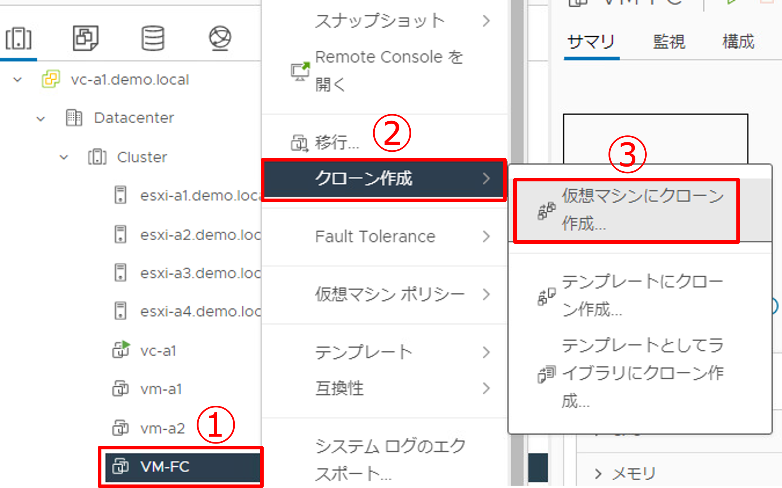Image resolution: width=782 pixels, height=488 pixels.
Task: Click the esxi-a1 host icon
Action: pos(120,195)
